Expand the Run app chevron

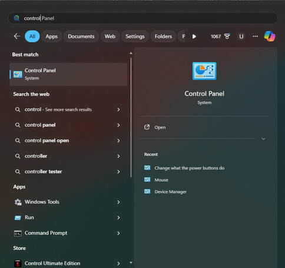[118, 217]
